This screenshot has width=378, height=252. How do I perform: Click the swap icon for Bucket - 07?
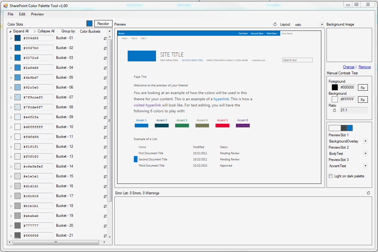coord(105,98)
